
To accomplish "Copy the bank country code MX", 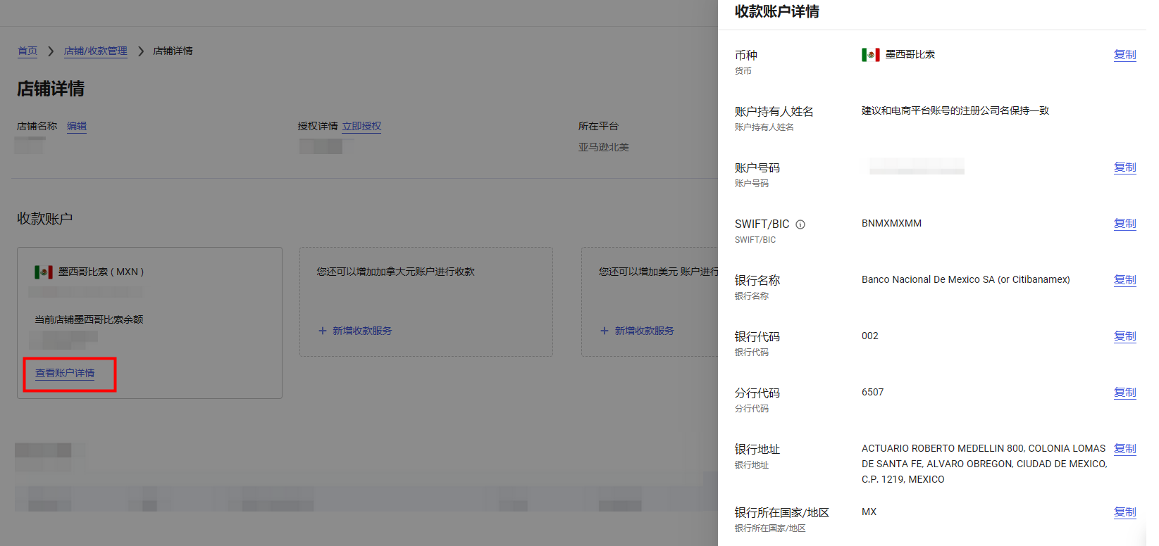I will click(x=1124, y=512).
